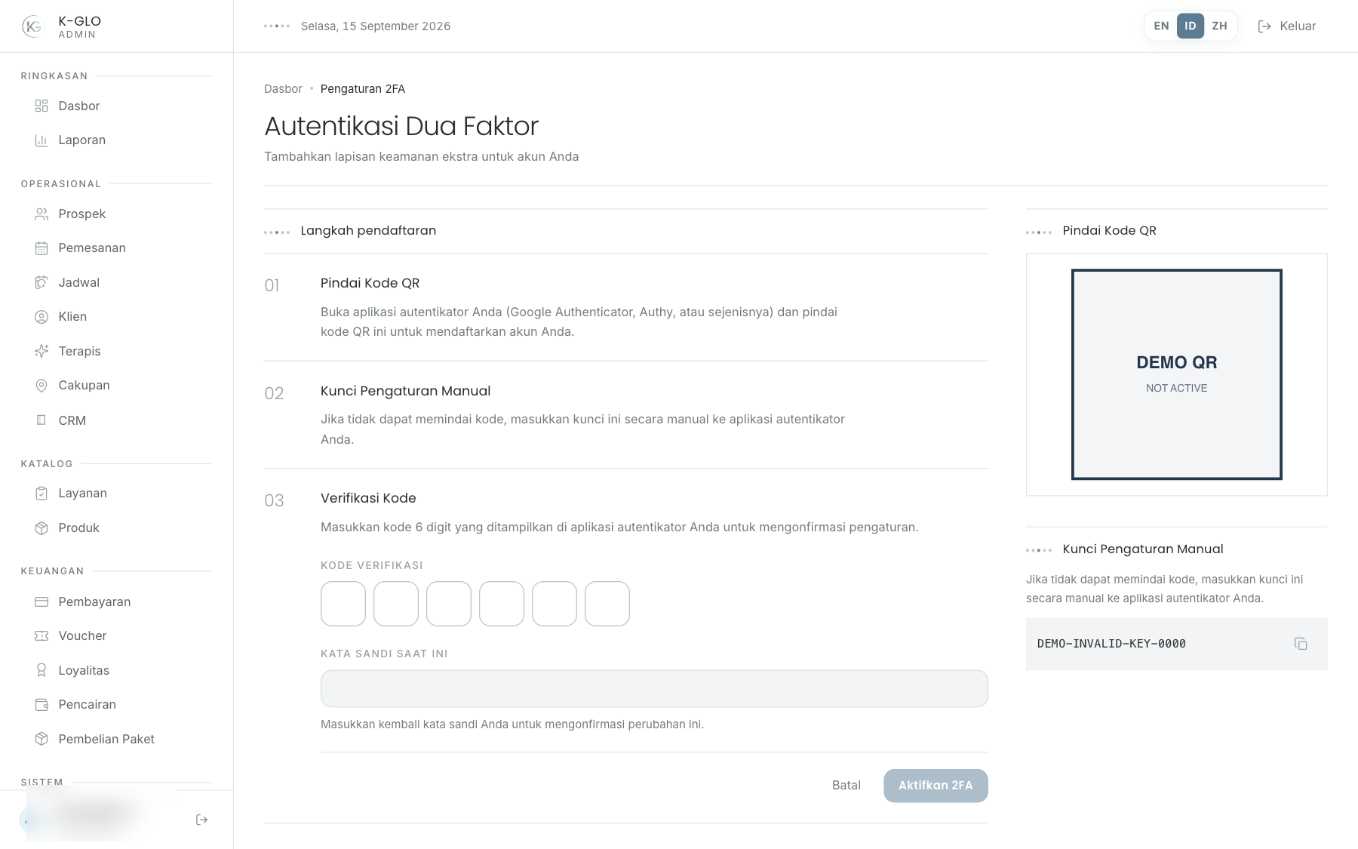The width and height of the screenshot is (1358, 849).
Task: Focus the second verification code box
Action: coord(396,604)
